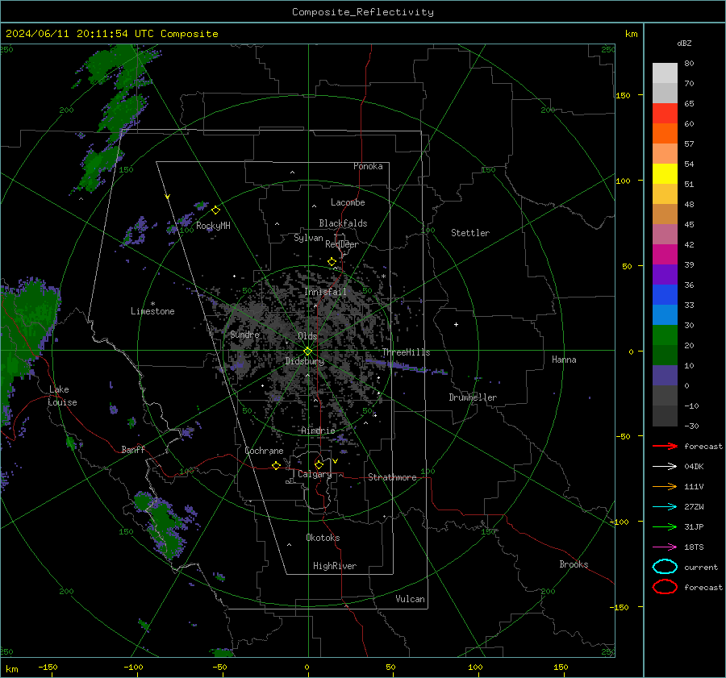726x678 pixels.
Task: Click the Innisfail town label
Action: (x=325, y=292)
